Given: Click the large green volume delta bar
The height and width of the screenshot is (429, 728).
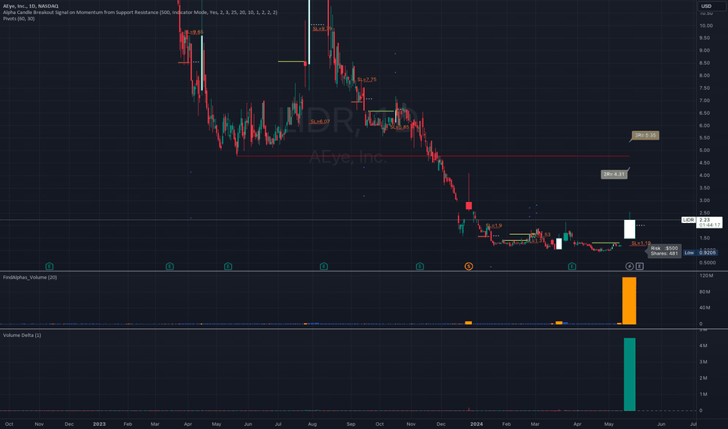Looking at the screenshot, I should 630,374.
